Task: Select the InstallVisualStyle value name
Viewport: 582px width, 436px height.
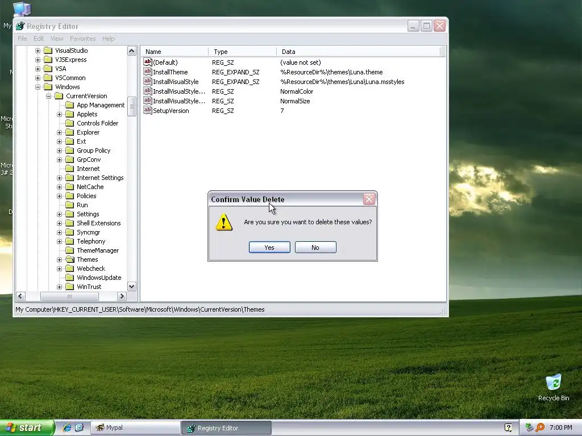Action: pos(176,82)
